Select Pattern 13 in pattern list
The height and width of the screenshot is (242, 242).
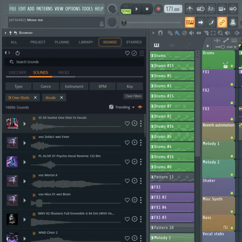(x=172, y=177)
